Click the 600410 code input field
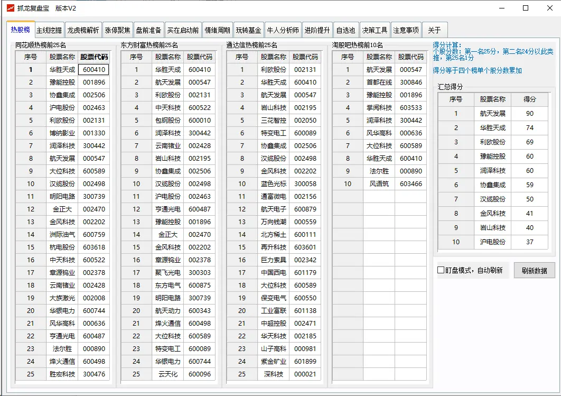This screenshot has width=561, height=396. [93, 69]
